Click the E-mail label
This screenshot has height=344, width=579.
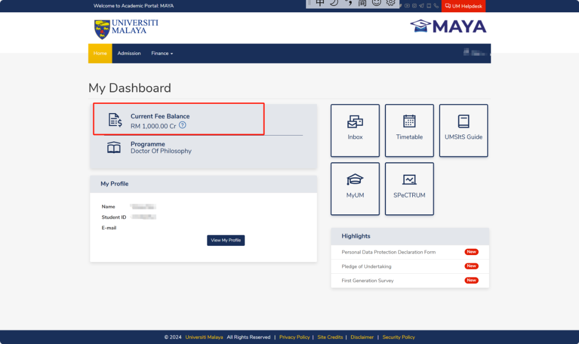109,228
